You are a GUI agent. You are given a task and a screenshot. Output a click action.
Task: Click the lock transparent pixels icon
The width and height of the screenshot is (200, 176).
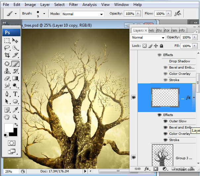point(144,46)
